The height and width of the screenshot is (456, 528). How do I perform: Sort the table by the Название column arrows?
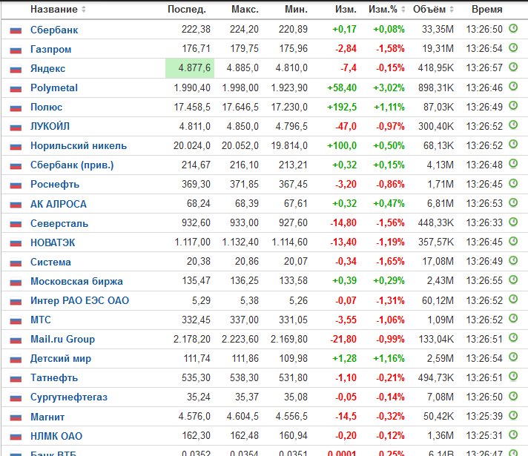click(x=84, y=10)
